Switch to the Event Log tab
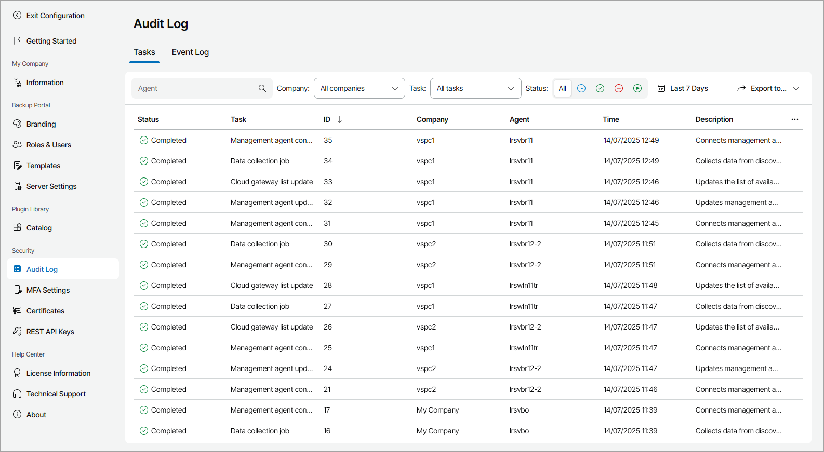 (190, 52)
